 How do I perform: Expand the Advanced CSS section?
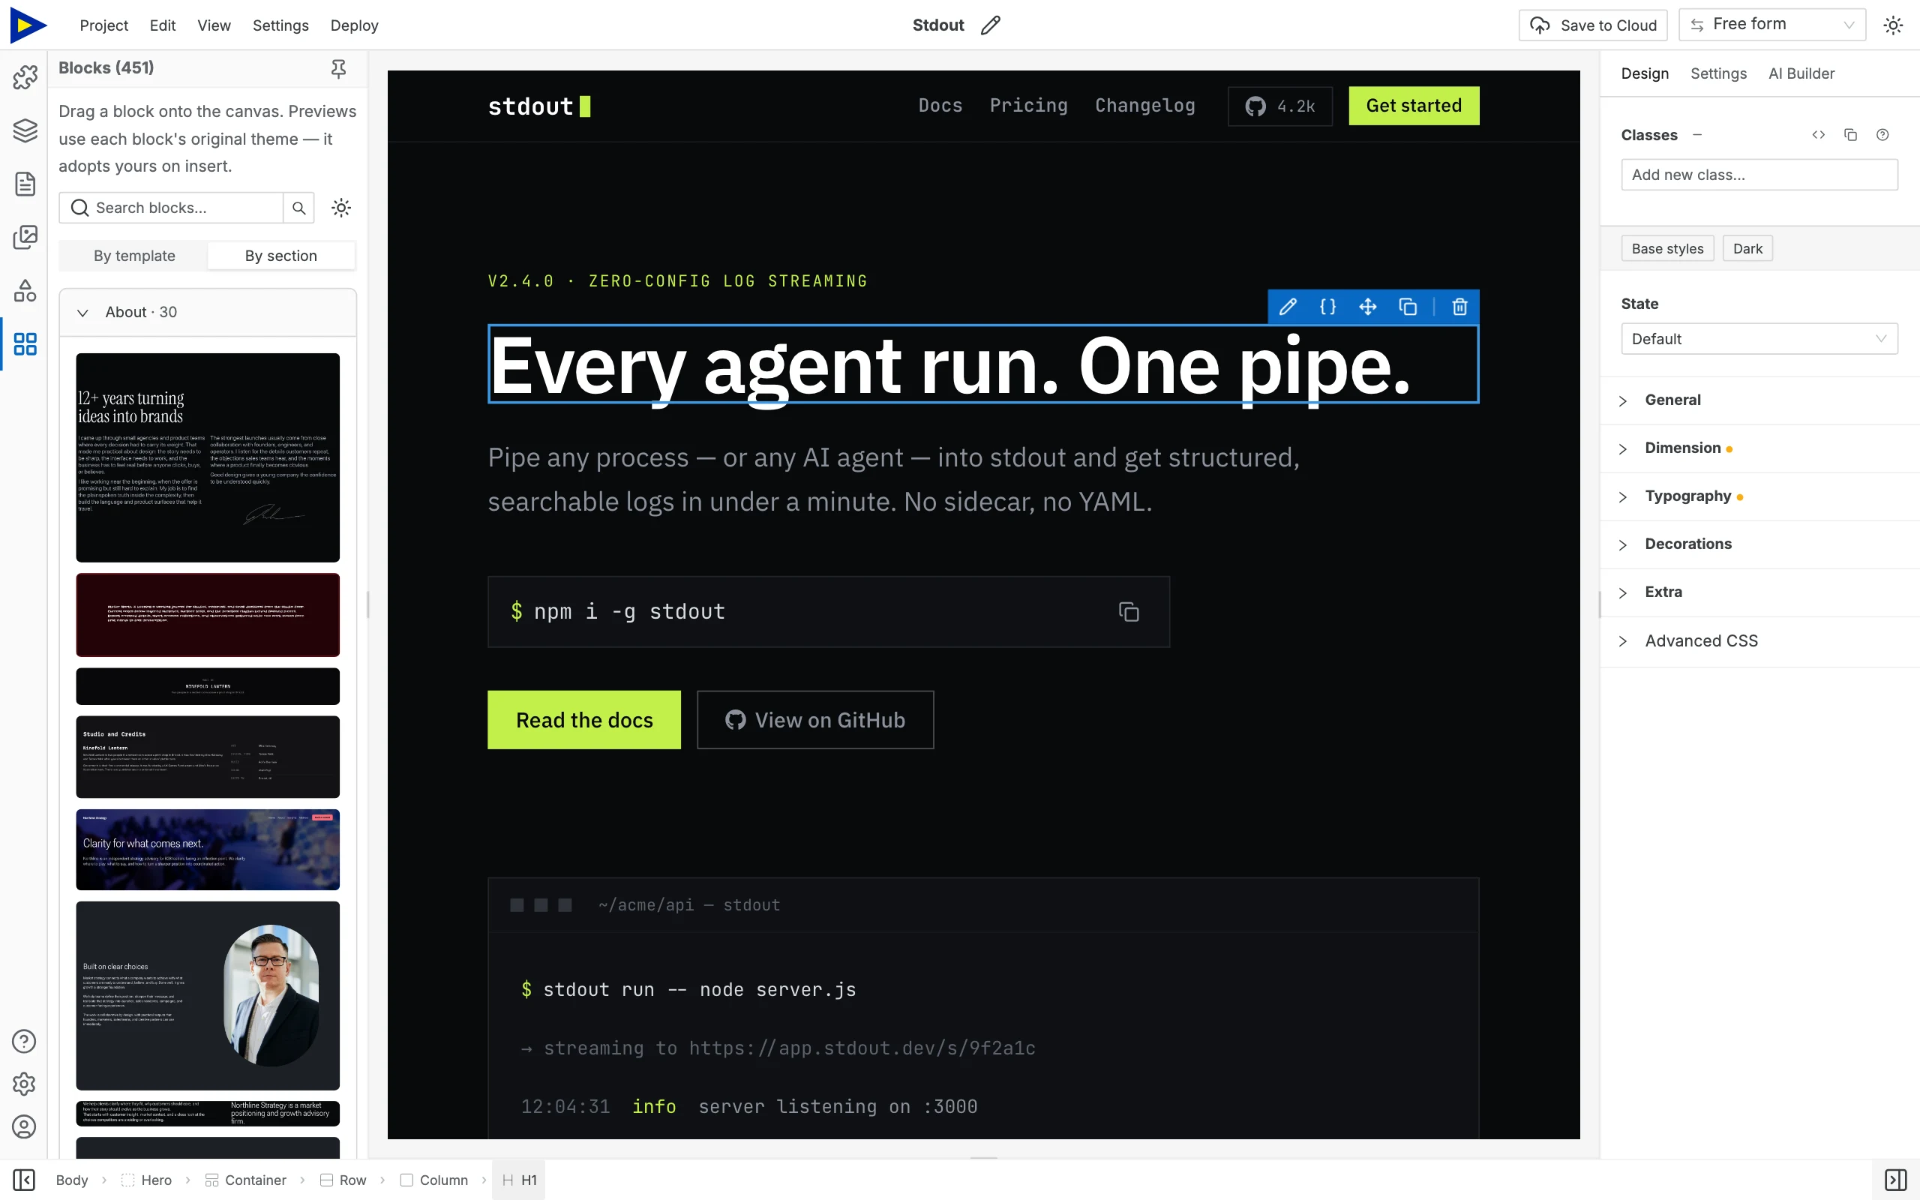coord(1759,641)
